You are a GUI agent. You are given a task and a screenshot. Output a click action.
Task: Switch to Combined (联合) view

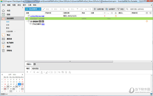pyautogui.click(x=8, y=28)
